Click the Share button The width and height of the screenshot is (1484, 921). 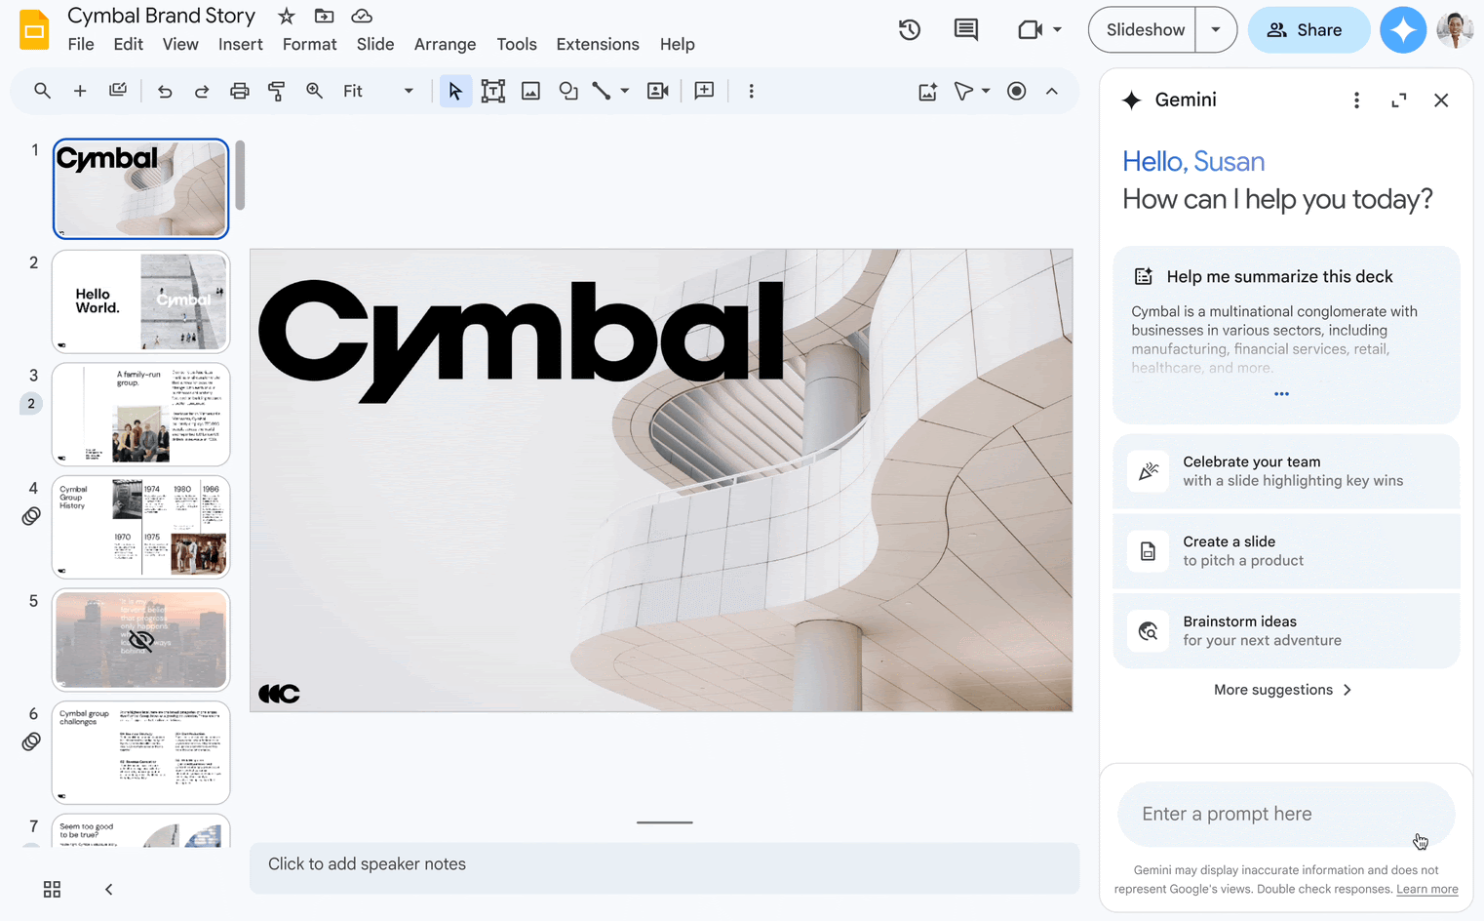[x=1308, y=29]
